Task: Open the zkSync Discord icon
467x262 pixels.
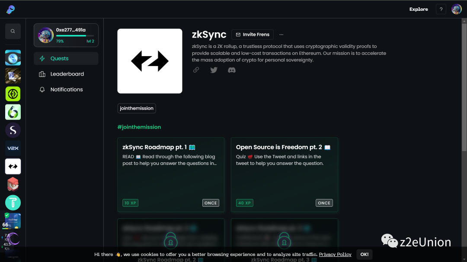Action: [232, 70]
